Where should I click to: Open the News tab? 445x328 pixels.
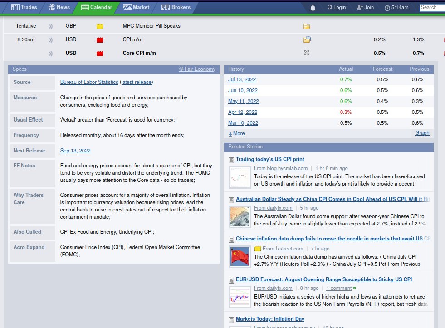click(x=59, y=7)
